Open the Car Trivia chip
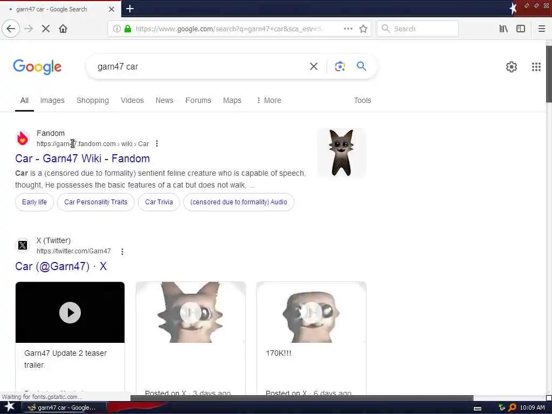The image size is (552, 414). pyautogui.click(x=159, y=202)
